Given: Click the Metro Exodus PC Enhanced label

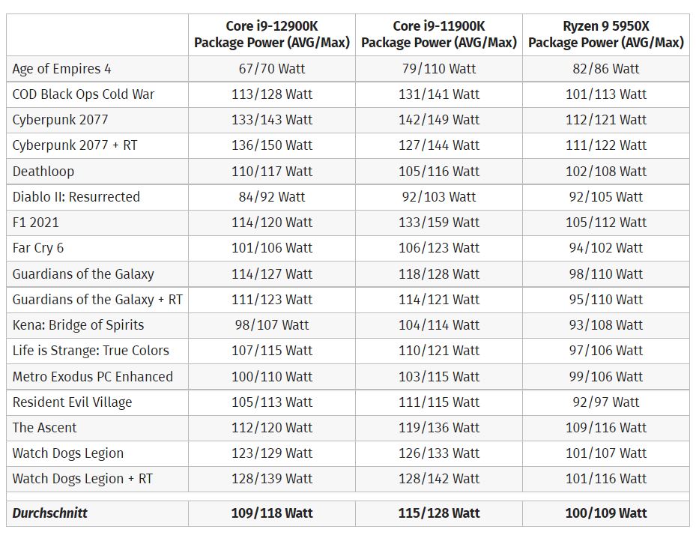Looking at the screenshot, I should (x=93, y=377).
